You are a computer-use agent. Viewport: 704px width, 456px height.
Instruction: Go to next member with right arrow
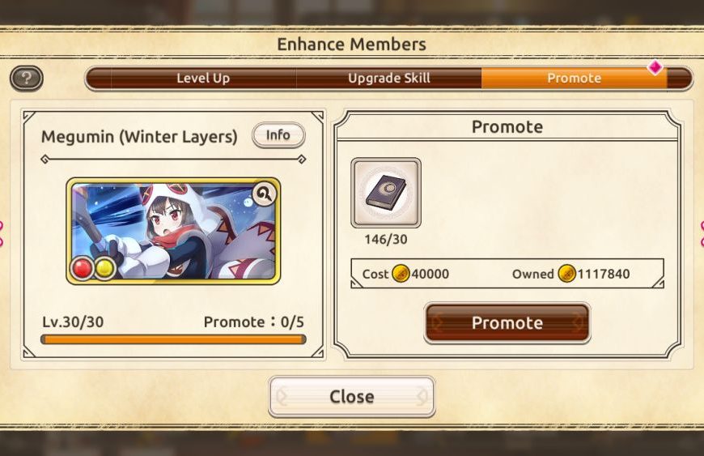pos(701,233)
